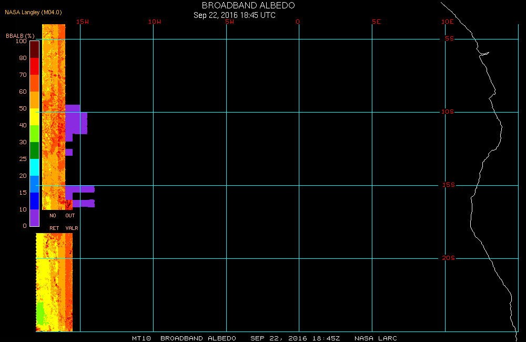Pick the yellow 40-50 legend swatch
526x342 pixels.
(35, 116)
